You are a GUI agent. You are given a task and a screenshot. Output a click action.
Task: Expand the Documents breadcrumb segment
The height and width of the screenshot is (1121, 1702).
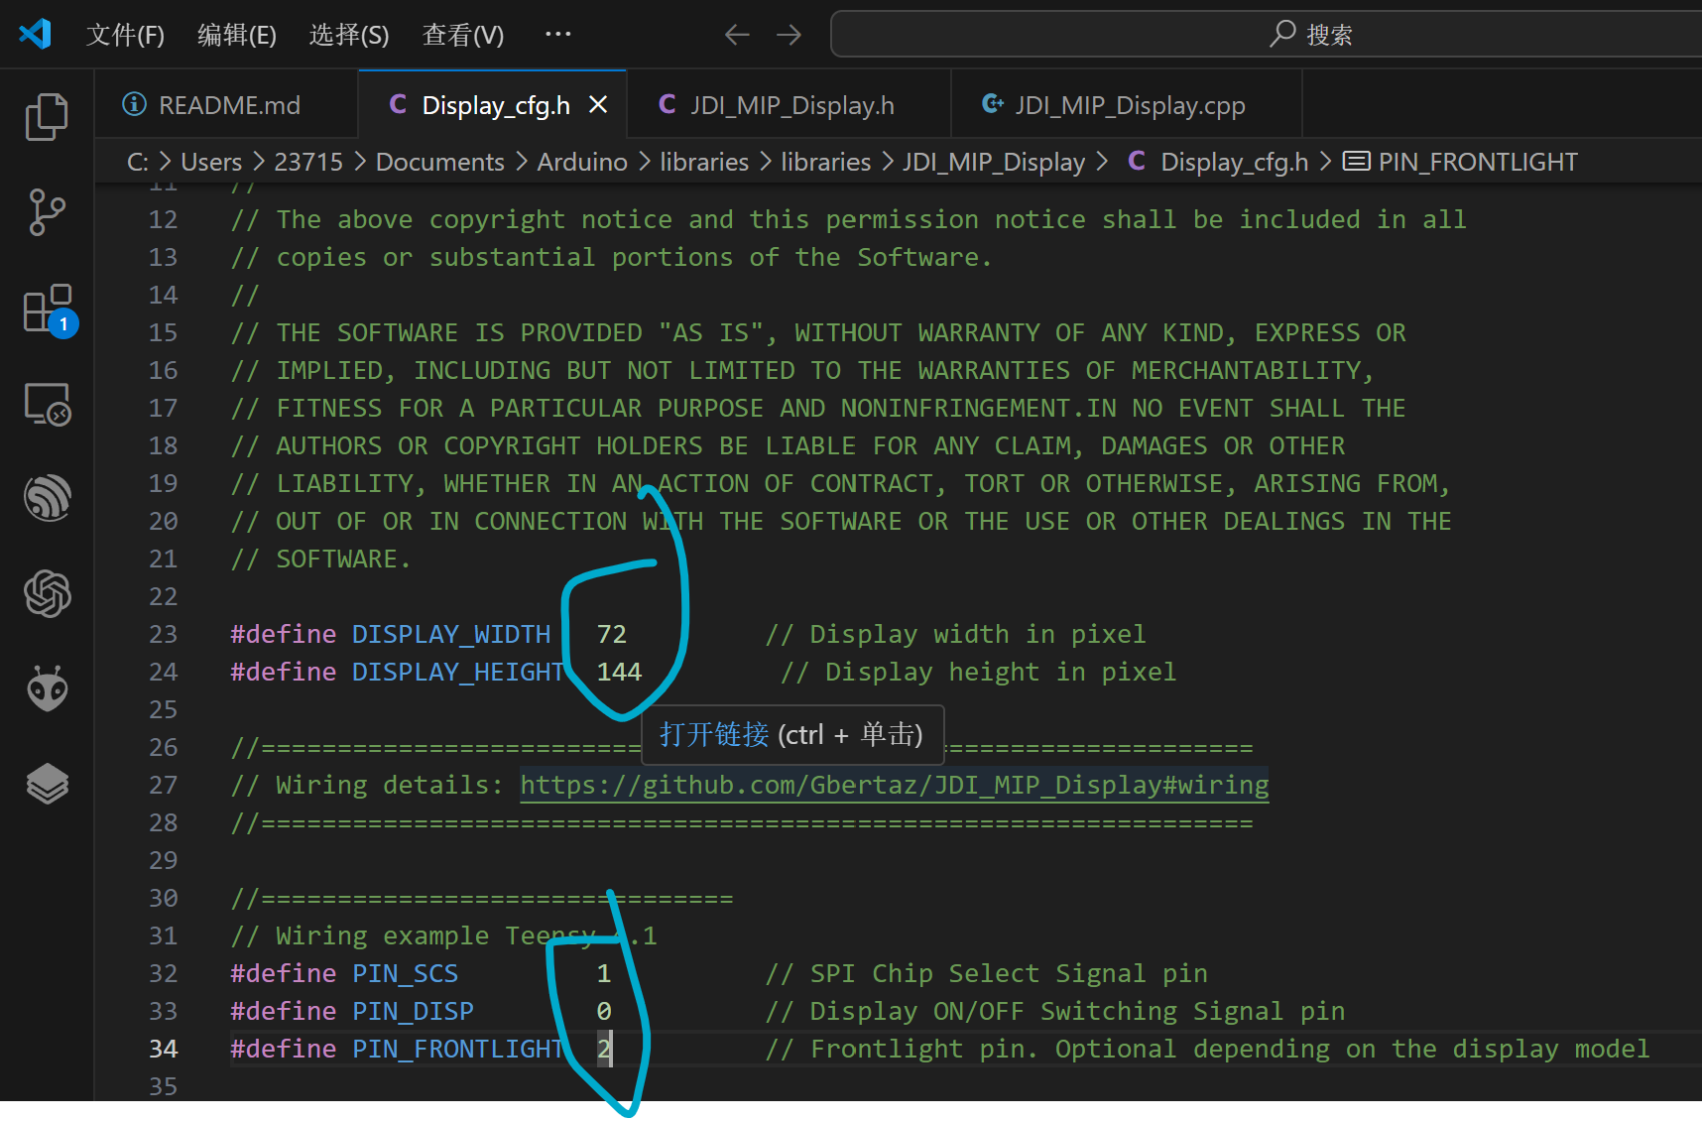(x=439, y=162)
